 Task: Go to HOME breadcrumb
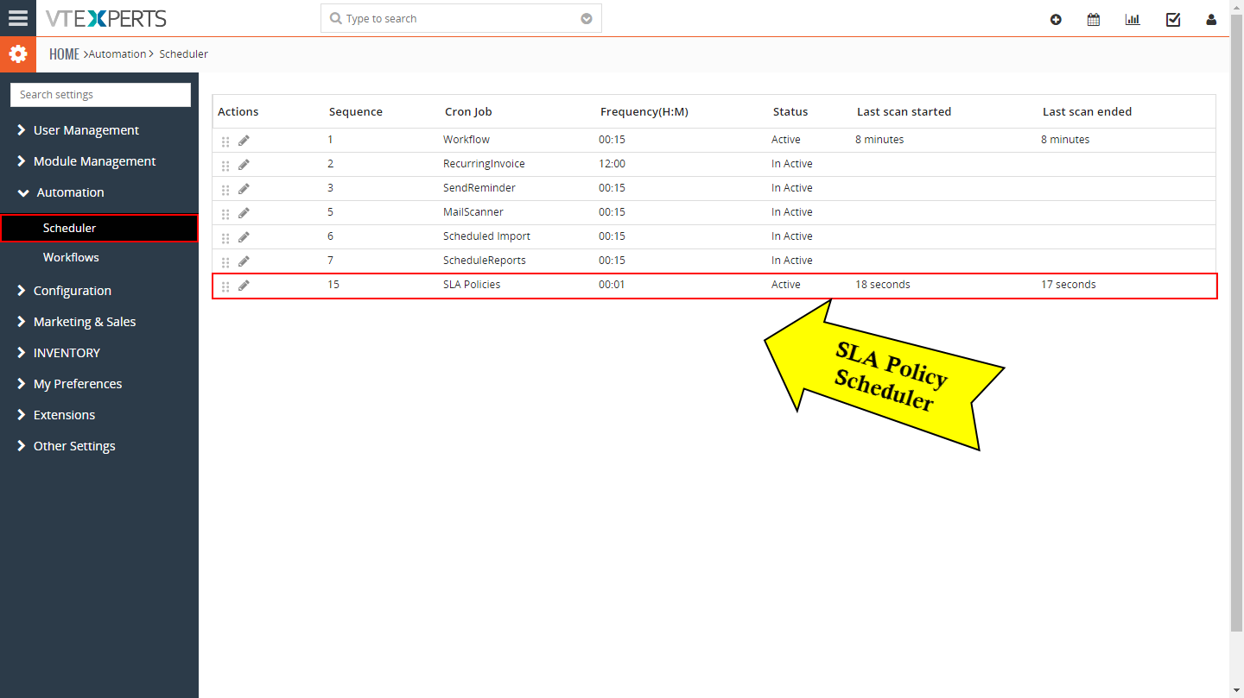click(x=64, y=53)
